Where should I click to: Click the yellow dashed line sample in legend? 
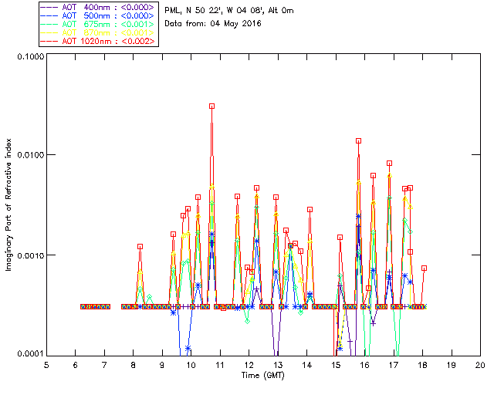coord(49,33)
